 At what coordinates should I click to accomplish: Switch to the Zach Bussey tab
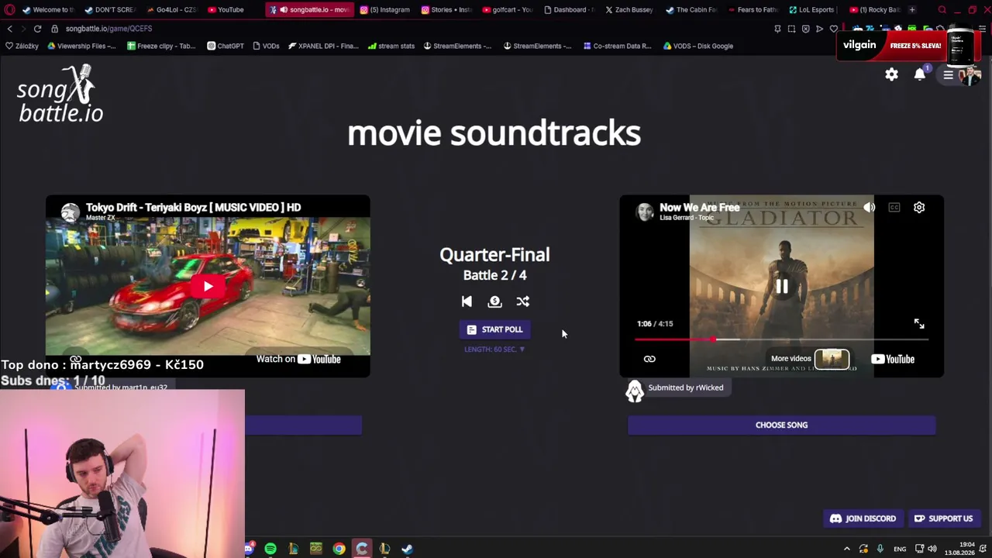[x=629, y=9]
